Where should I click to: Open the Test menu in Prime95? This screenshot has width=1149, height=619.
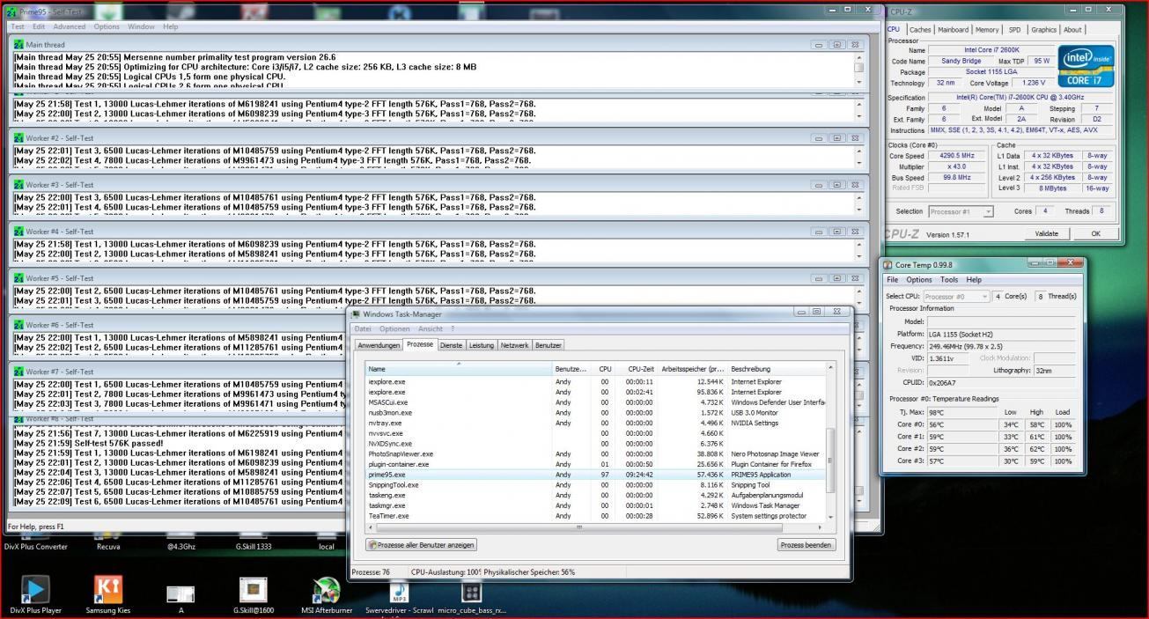(x=17, y=26)
